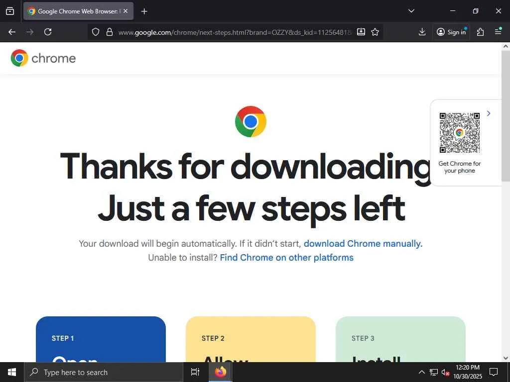Click Get Chrome for your phone text
Image resolution: width=510 pixels, height=382 pixels.
pyautogui.click(x=460, y=167)
